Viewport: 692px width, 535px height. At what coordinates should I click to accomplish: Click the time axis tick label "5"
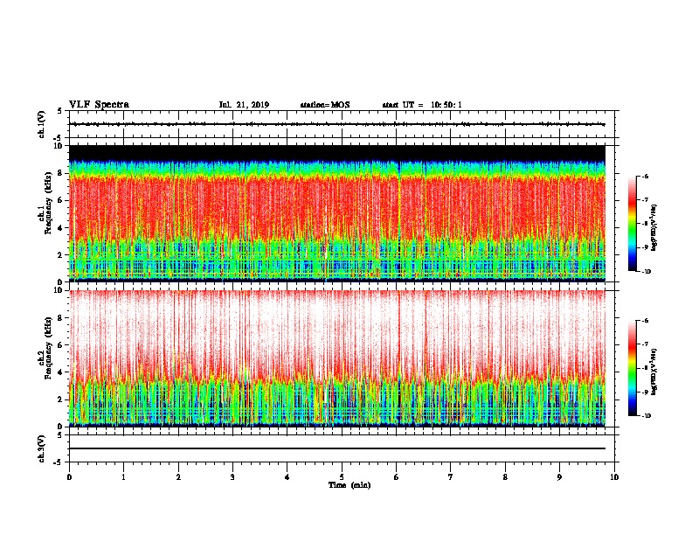coord(342,476)
